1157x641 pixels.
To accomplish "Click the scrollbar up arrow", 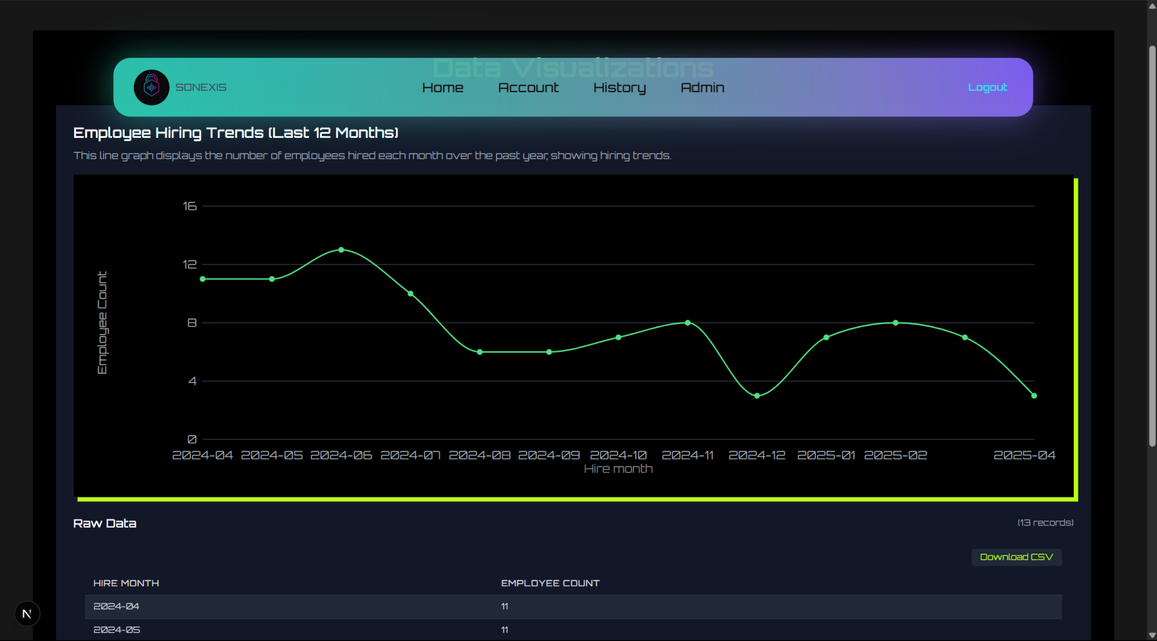I will coord(1152,5).
